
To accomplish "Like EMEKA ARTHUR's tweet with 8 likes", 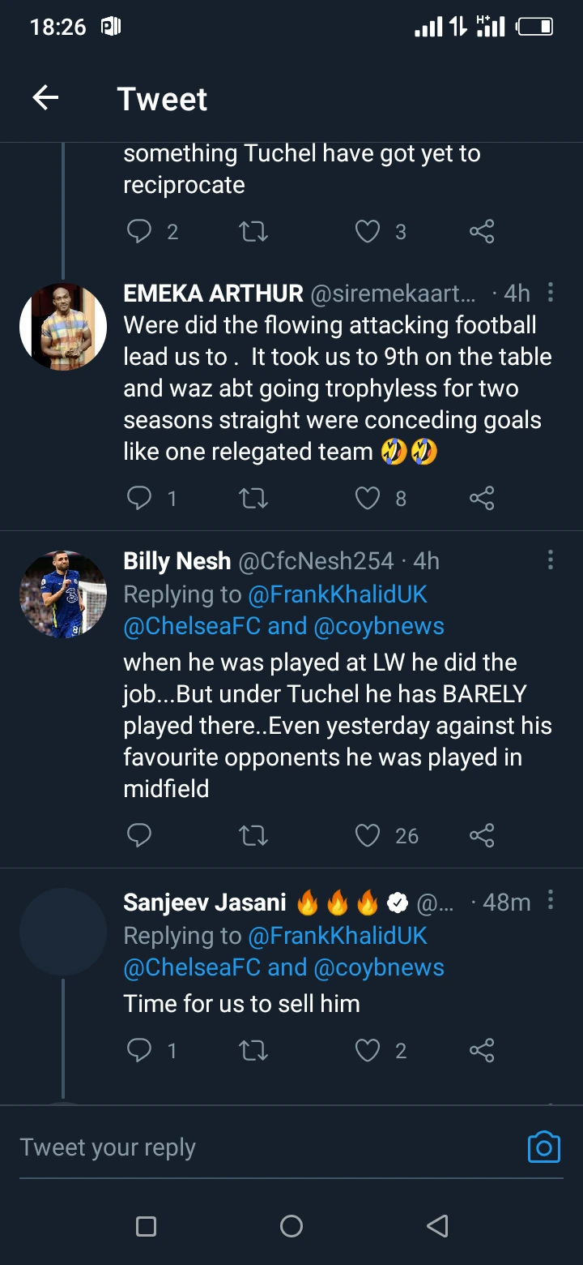I will [368, 498].
